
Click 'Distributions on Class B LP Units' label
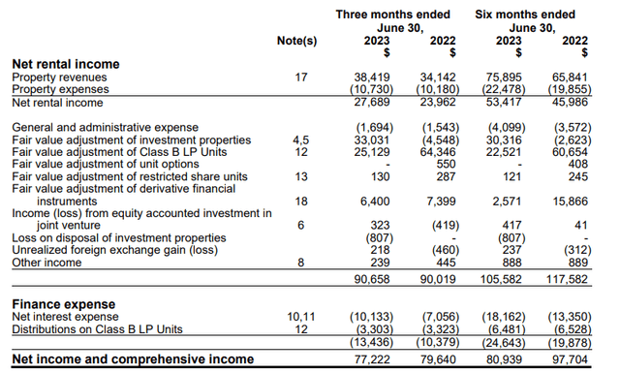[97, 329]
